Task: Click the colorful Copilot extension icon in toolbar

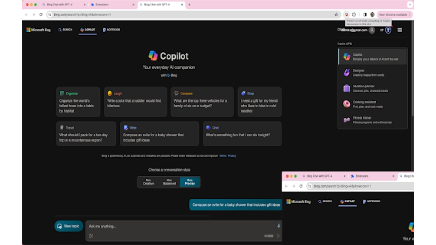Action: [x=347, y=15]
